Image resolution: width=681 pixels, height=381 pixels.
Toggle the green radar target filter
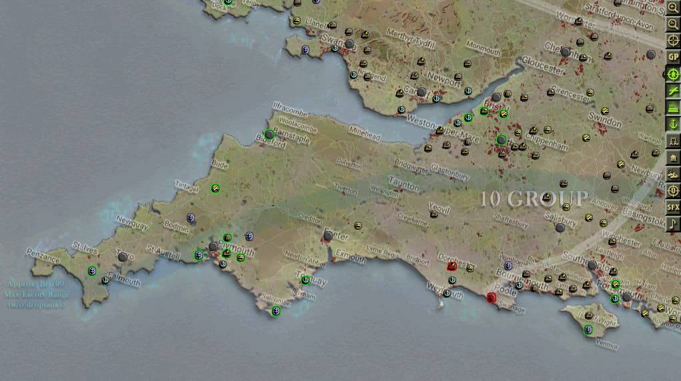673,74
